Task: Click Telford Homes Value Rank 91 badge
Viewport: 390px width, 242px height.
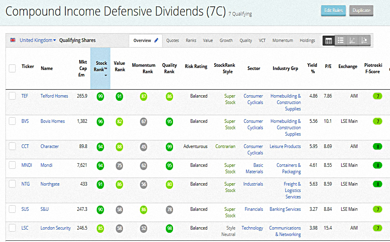Action: pos(119,96)
